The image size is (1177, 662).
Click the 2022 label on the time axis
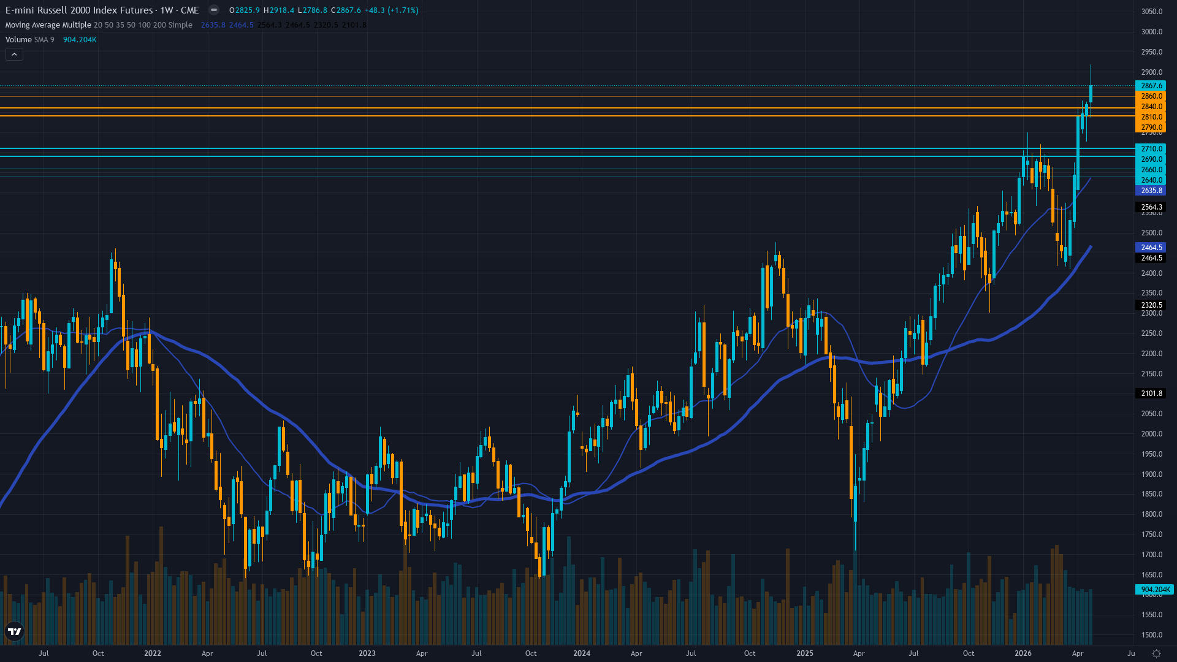pos(153,653)
